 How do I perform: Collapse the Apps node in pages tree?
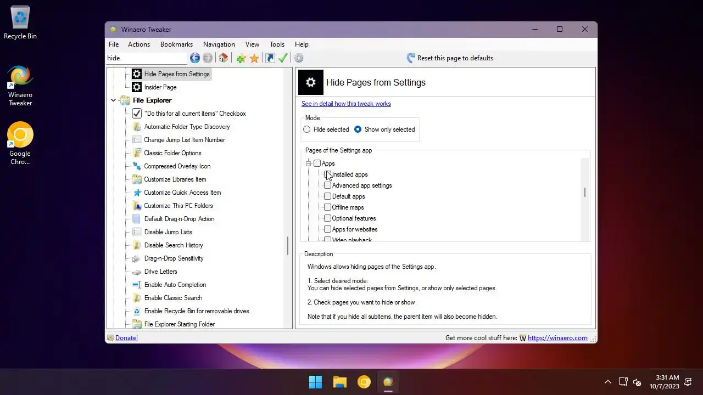(309, 163)
